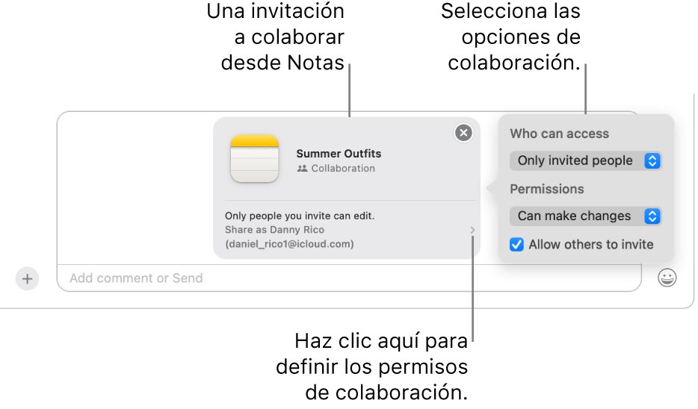Click the blue arrows on Only invited people
Screen dimensions: 698x409
tap(652, 160)
